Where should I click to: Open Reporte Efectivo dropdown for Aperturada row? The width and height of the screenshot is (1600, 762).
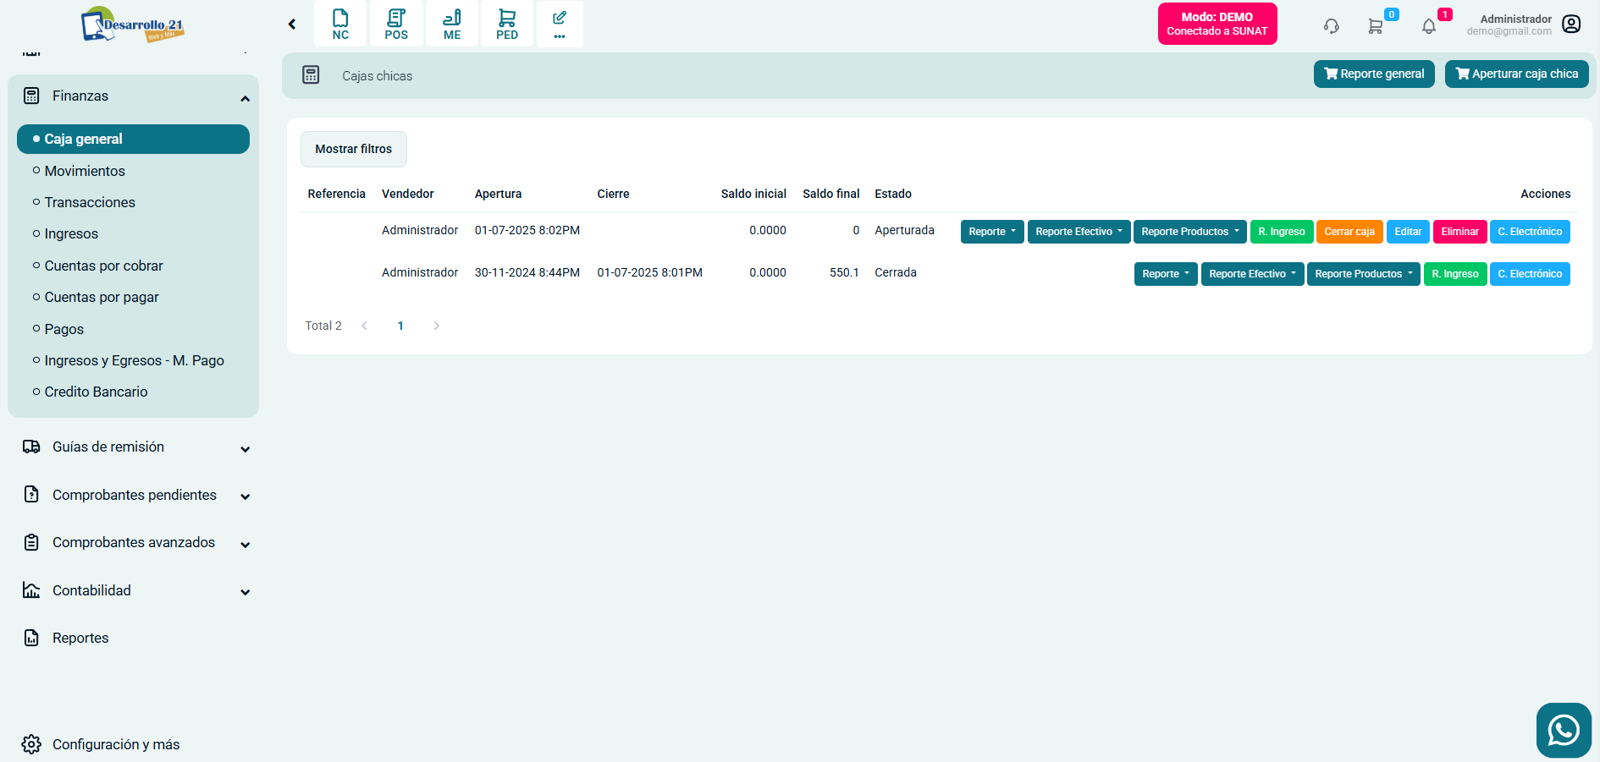click(x=1079, y=232)
